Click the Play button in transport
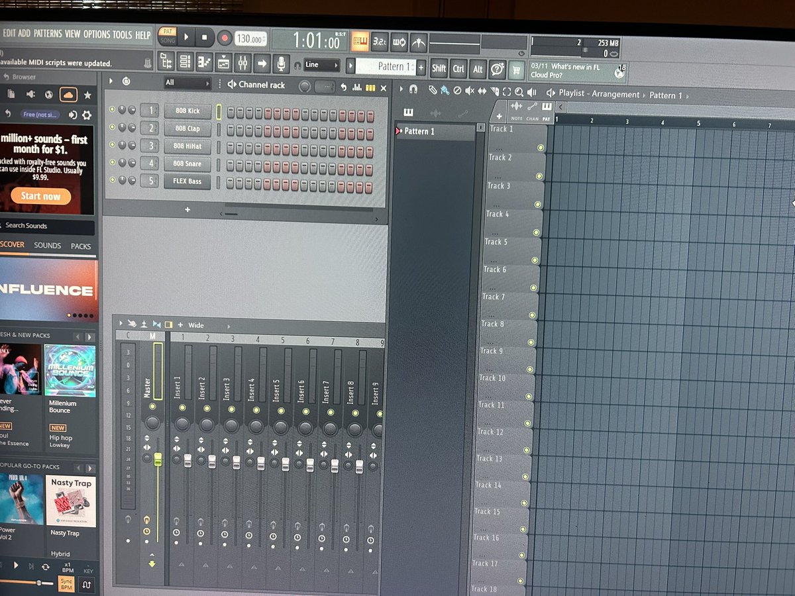Viewport: 795px width, 596px height. pos(187,37)
